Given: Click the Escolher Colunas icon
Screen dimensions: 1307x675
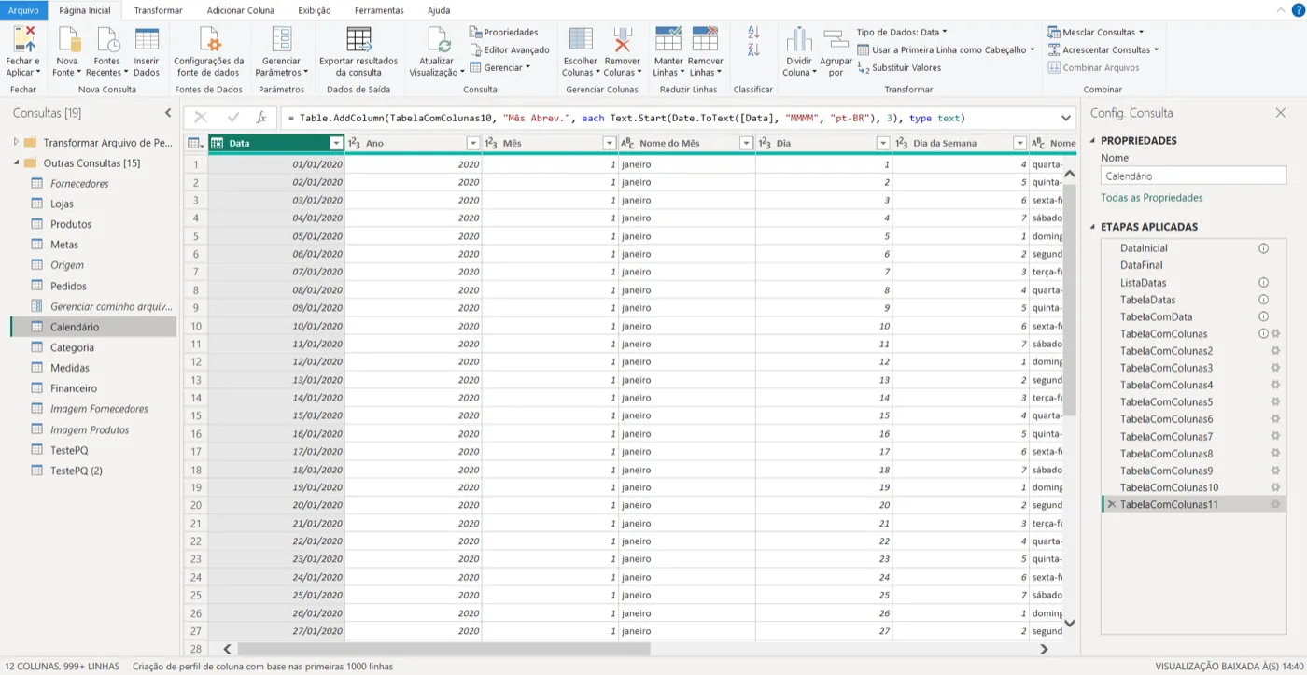Looking at the screenshot, I should coord(581,40).
